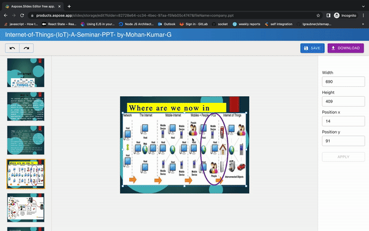Select the highlighted fourth slide thumbnail

coord(26,174)
